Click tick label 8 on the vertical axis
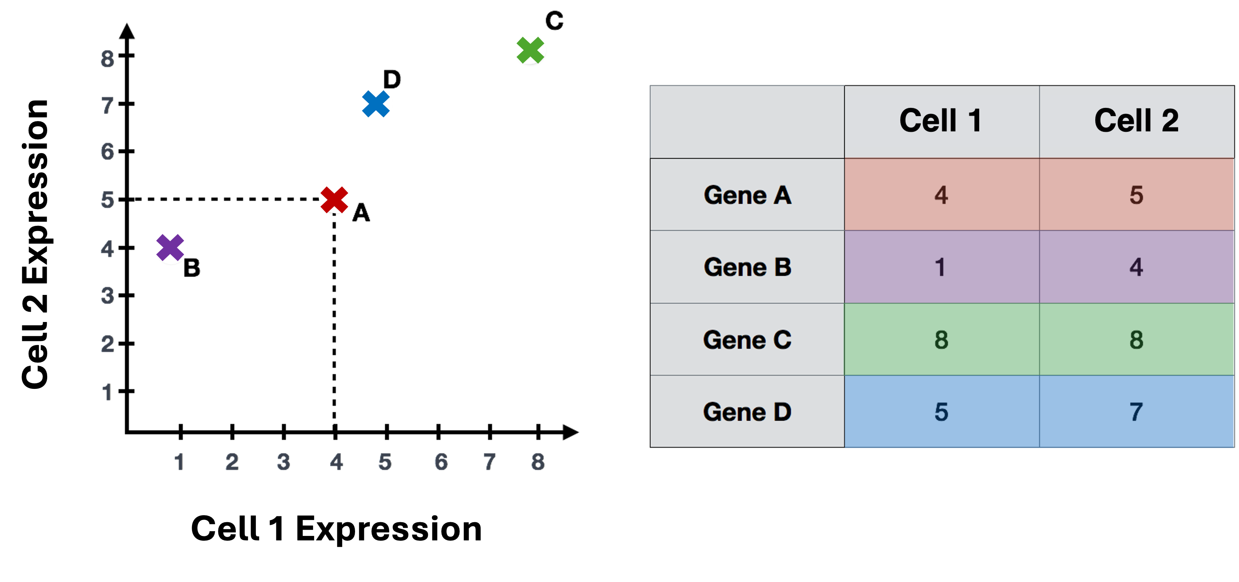The height and width of the screenshot is (582, 1239). [107, 59]
